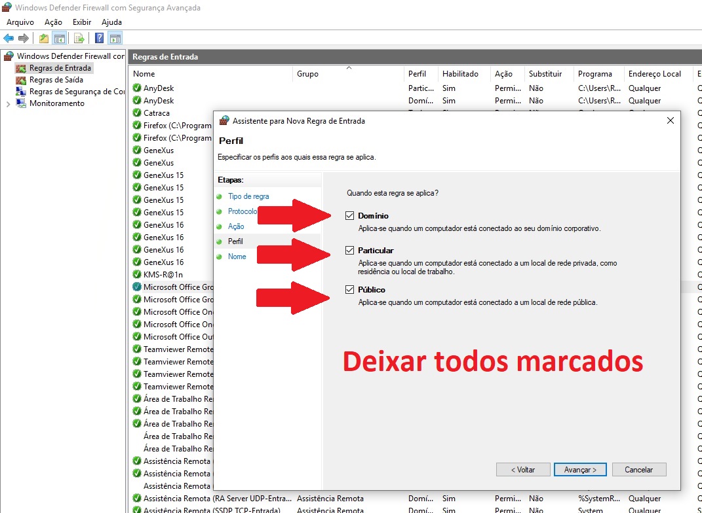Screen dimensions: 702x513
Task: Select Regras de Saída in tree
Action: 56,80
